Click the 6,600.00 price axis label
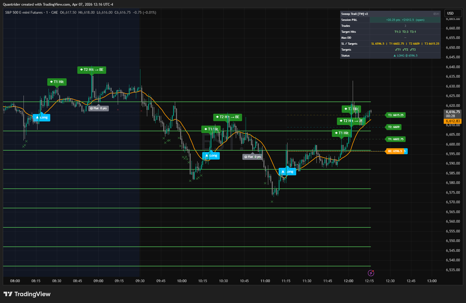Image resolution: width=466 pixels, height=303 pixels. point(453,144)
